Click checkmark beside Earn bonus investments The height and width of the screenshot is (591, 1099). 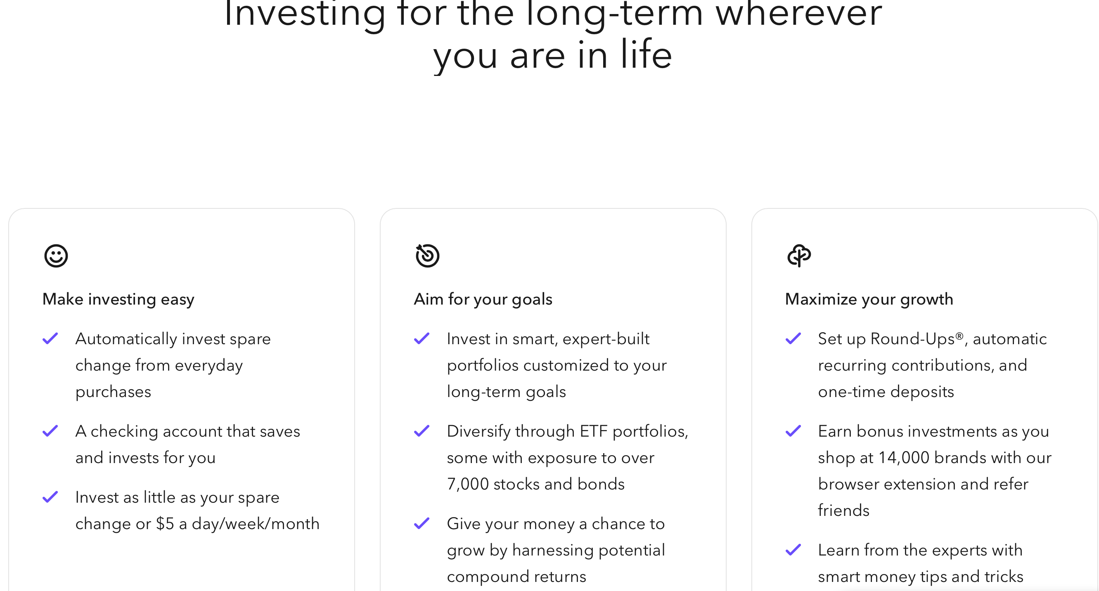(793, 431)
